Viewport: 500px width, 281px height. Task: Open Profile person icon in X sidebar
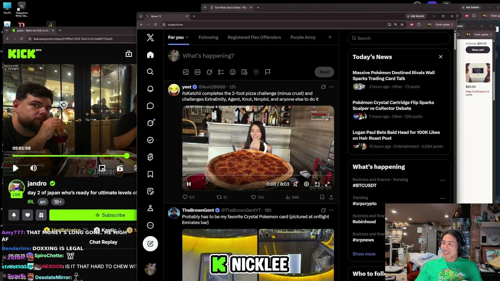pos(150,208)
